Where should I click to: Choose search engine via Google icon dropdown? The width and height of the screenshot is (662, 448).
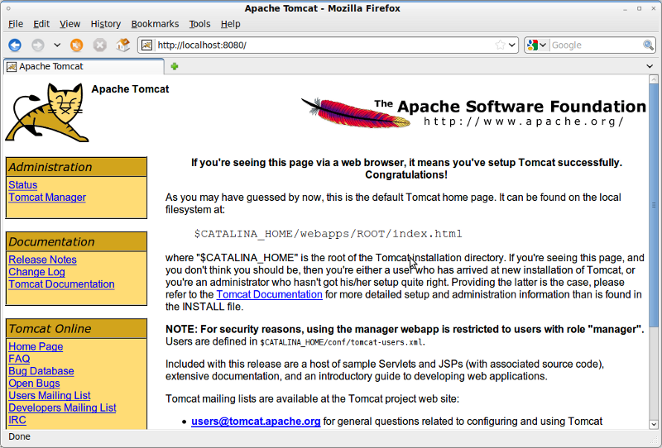point(537,45)
